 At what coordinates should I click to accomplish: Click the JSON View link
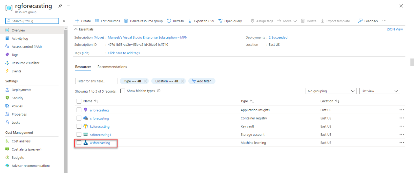pos(395,29)
